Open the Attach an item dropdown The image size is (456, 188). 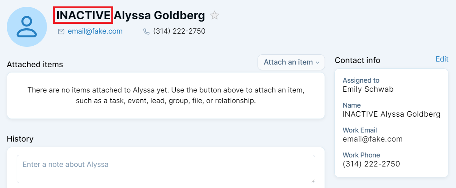(x=288, y=62)
